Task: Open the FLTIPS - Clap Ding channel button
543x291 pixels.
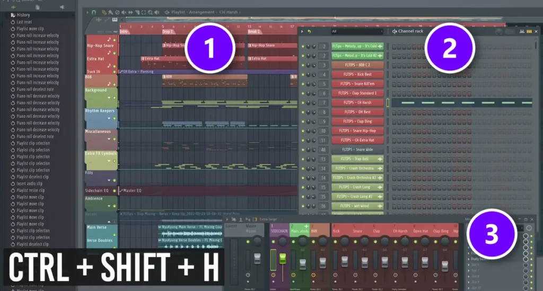Action: click(x=357, y=121)
